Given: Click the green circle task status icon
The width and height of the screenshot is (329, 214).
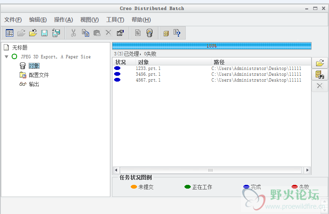Looking at the screenshot, I should (15, 57).
